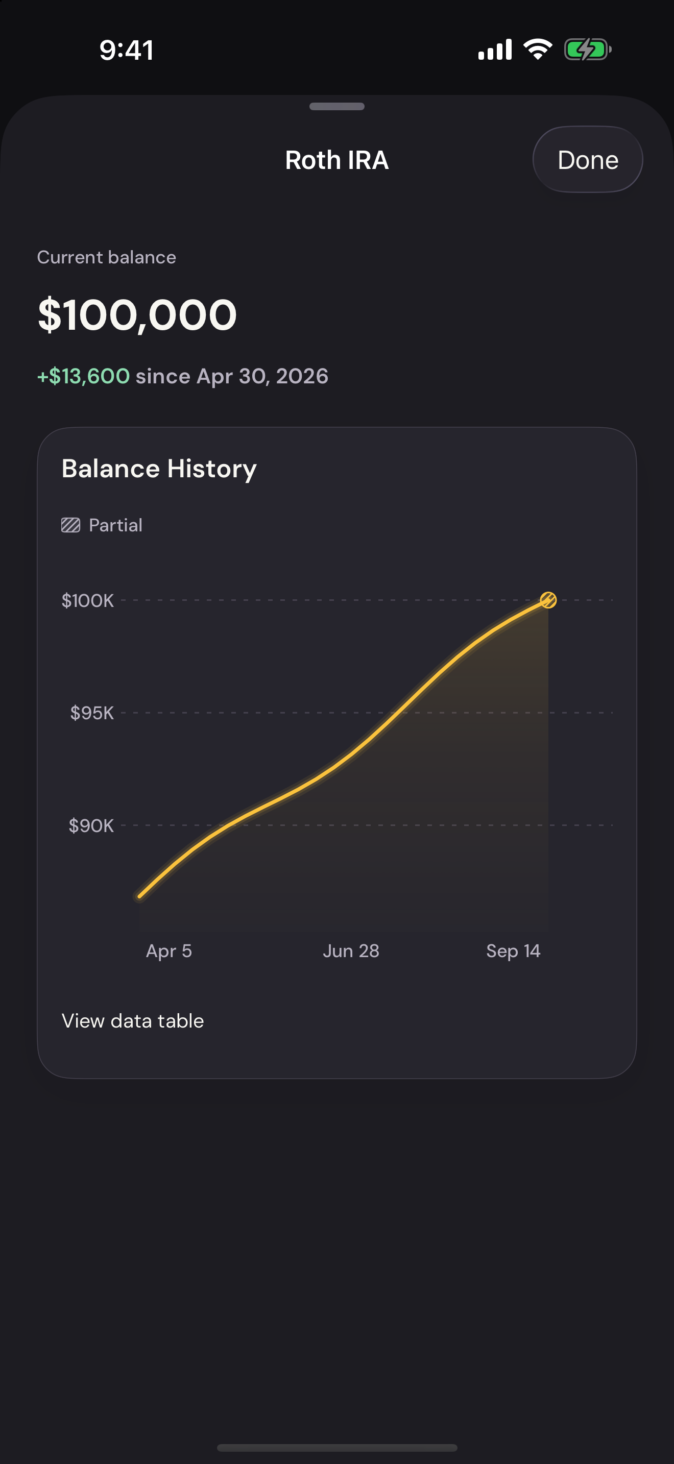
Task: Tap the $100,000 current balance
Action: 137,314
